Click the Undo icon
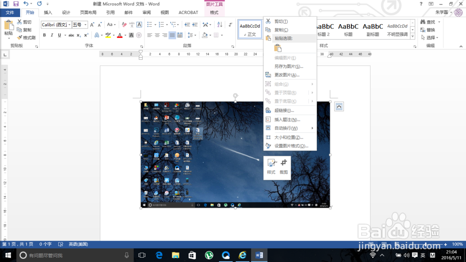466x262 pixels. [26, 4]
